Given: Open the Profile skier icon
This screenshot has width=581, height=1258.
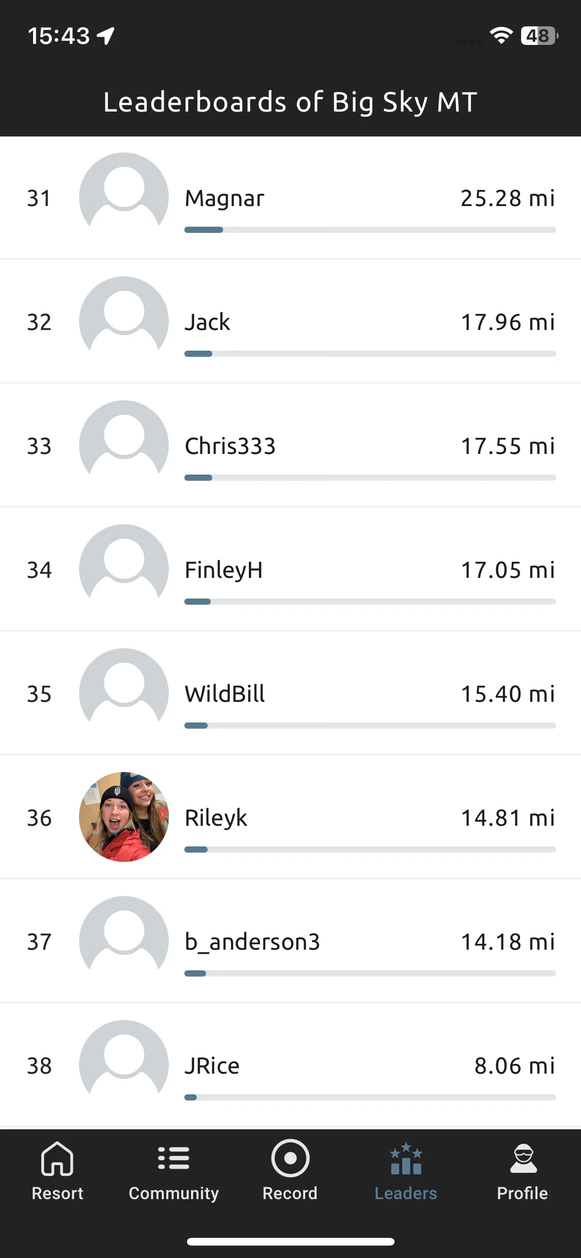Looking at the screenshot, I should 523,1158.
